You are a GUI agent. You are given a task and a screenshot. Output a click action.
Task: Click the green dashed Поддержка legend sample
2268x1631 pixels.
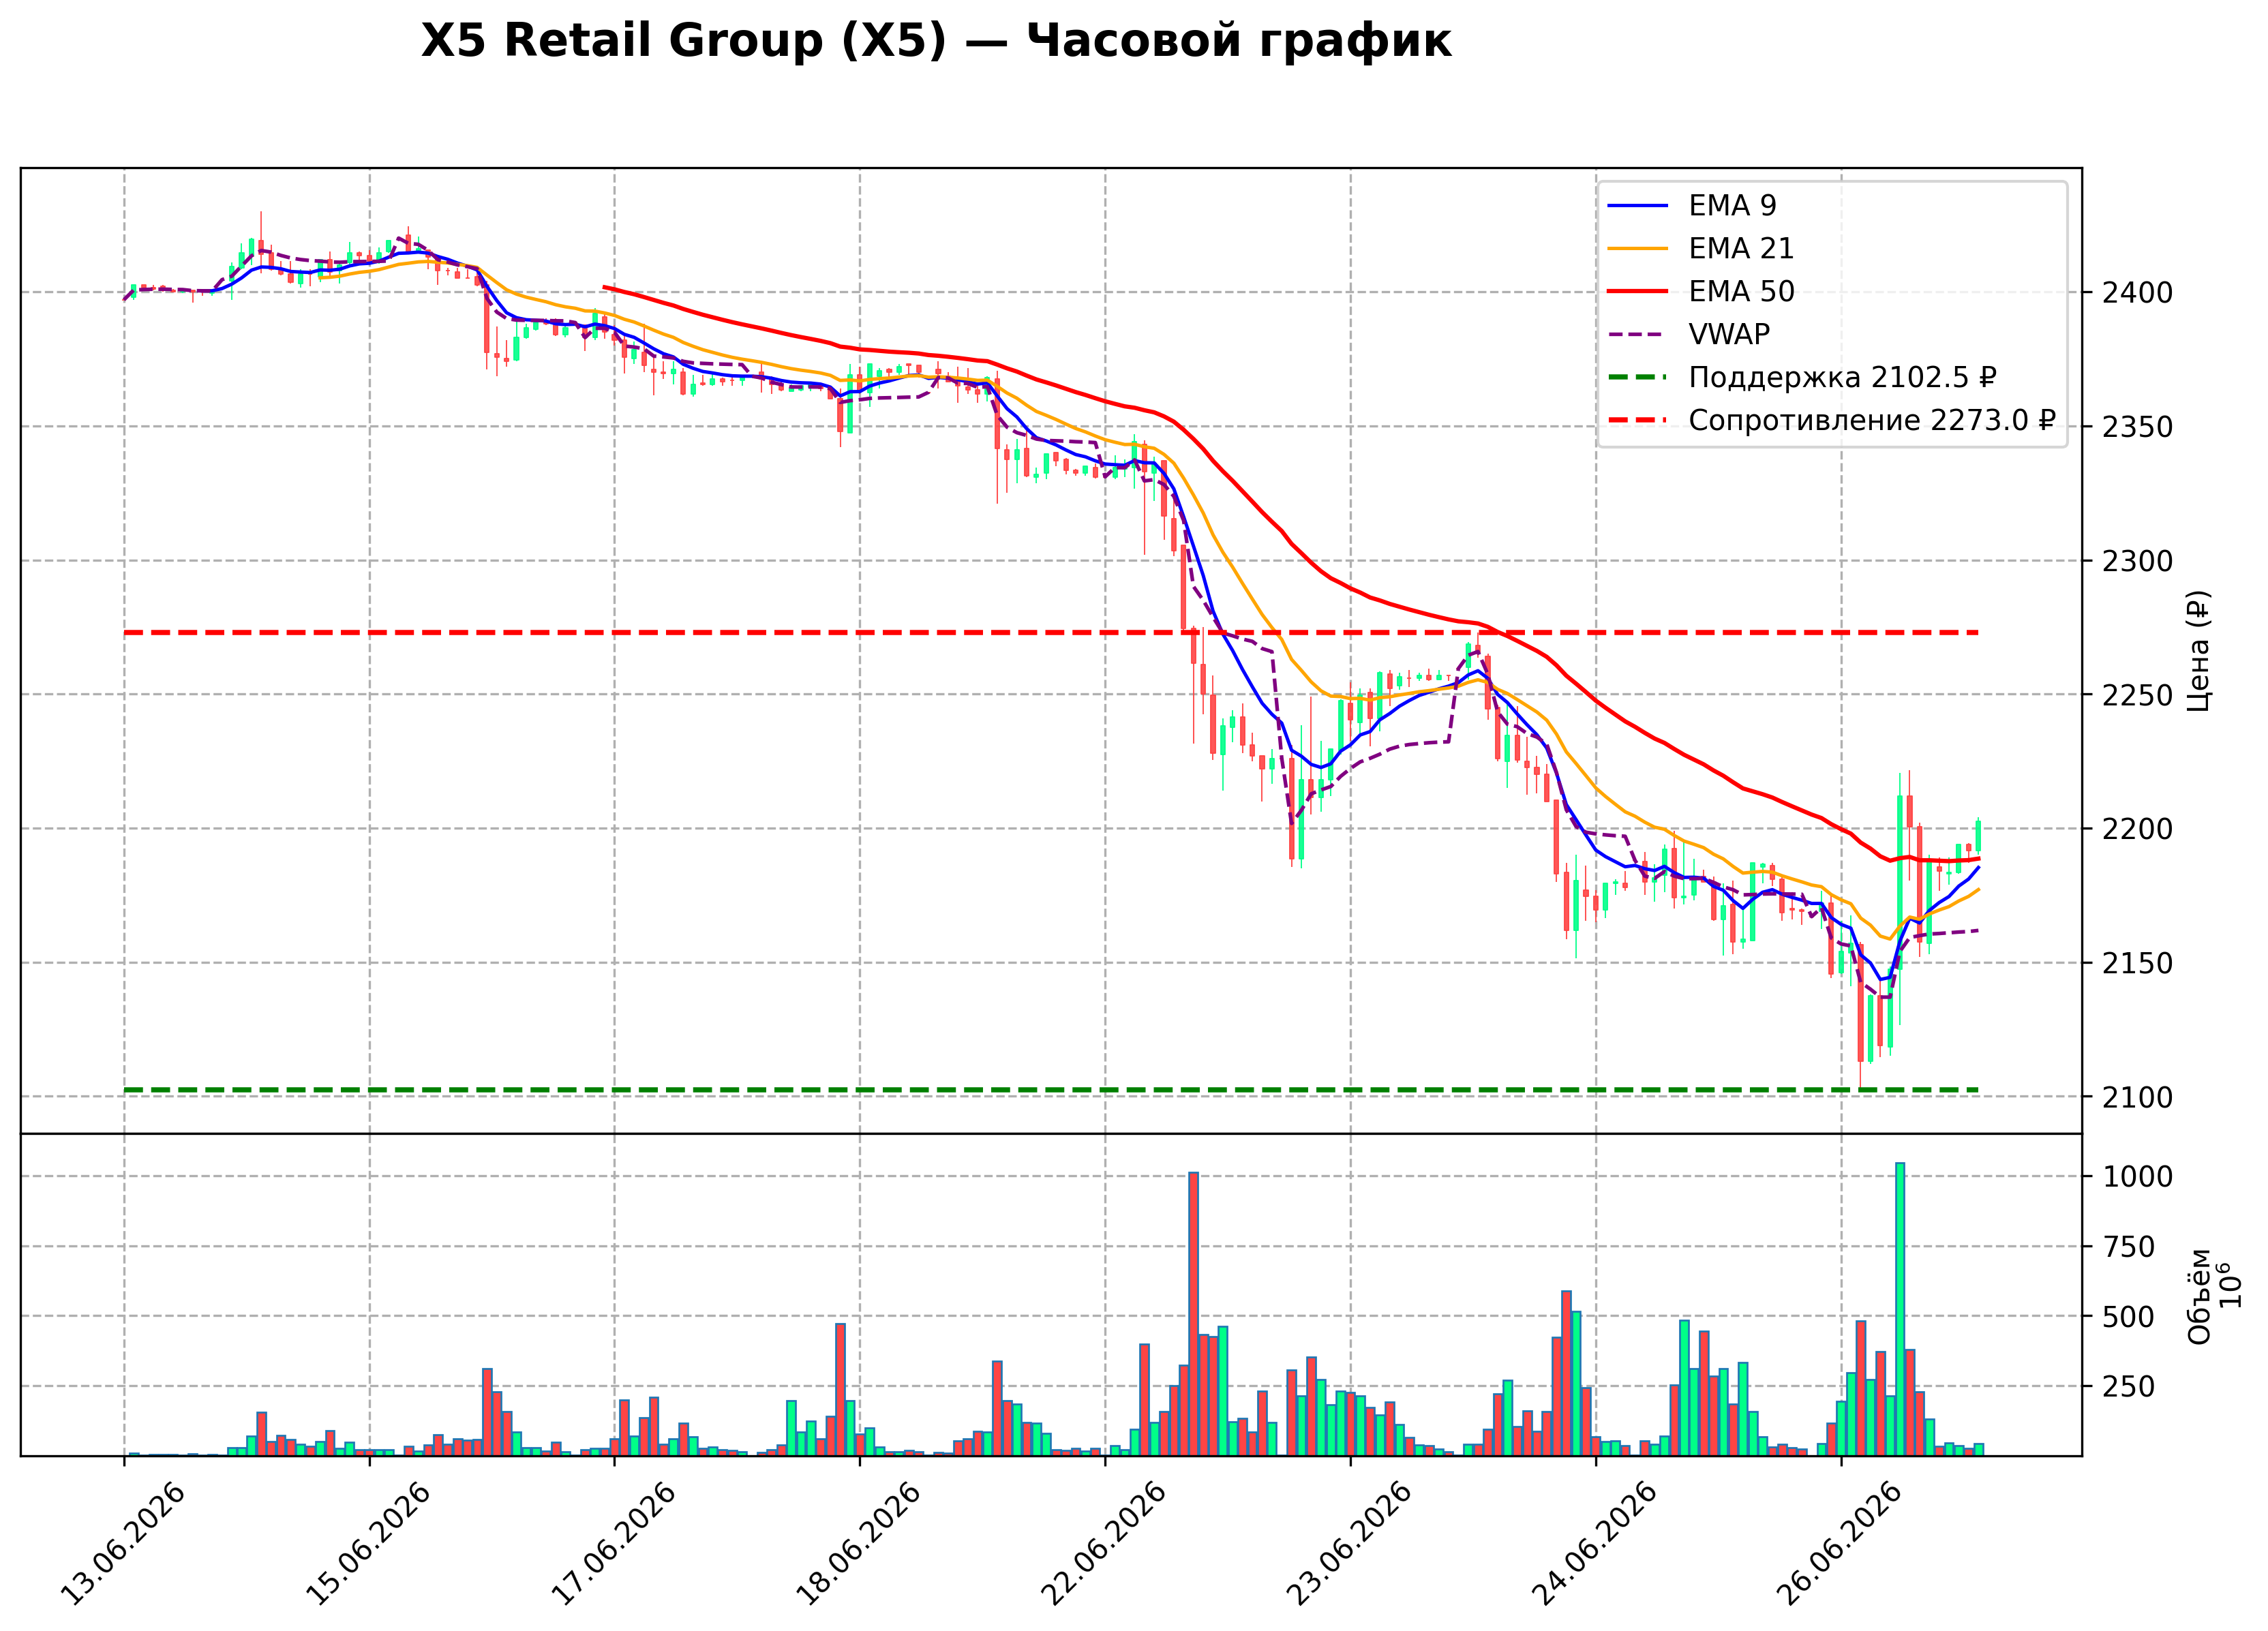point(1638,377)
